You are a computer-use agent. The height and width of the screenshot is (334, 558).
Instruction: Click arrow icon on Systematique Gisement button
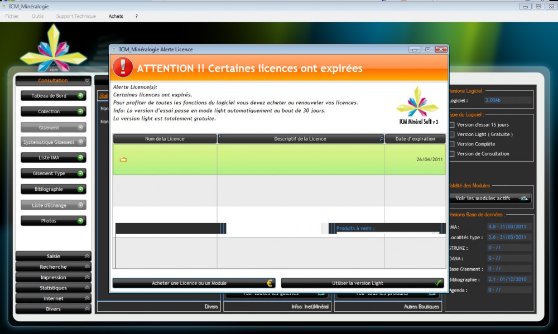pyautogui.click(x=80, y=142)
